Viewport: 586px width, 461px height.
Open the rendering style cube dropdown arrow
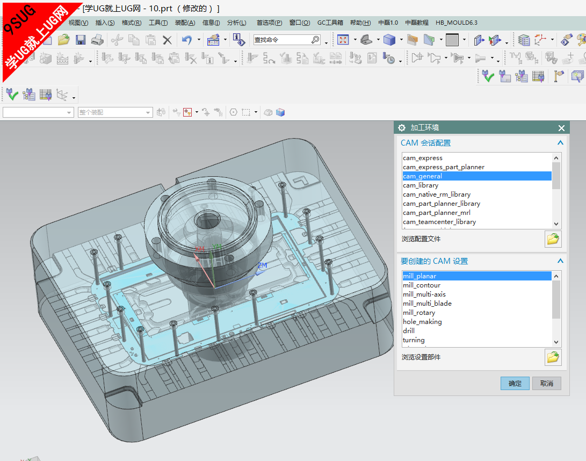[x=401, y=40]
